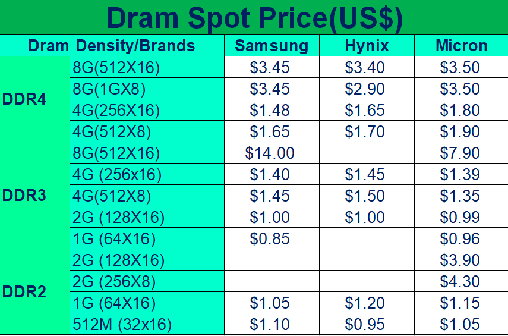Click the Samsung $14.00 price cell

(x=272, y=153)
